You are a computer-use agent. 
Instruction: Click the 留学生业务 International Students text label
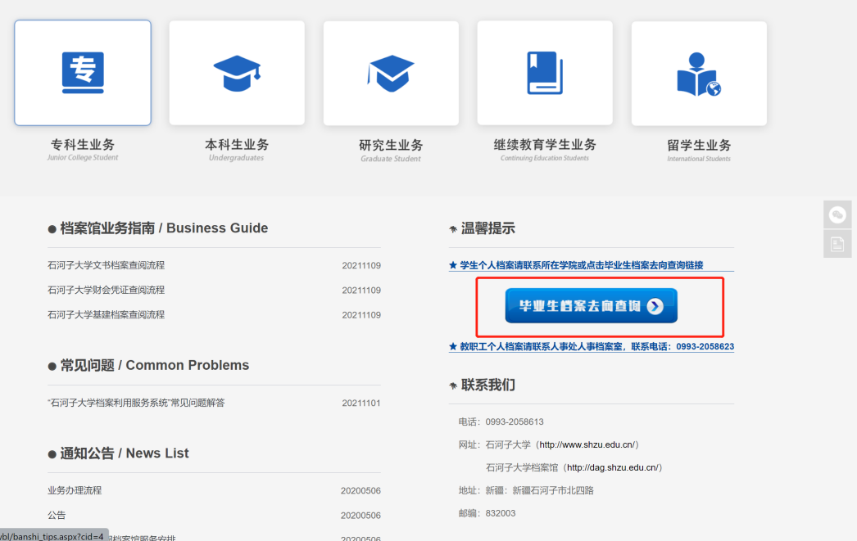pyautogui.click(x=699, y=146)
